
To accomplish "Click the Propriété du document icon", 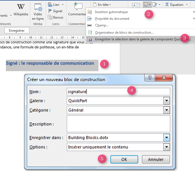I will point(90,19).
